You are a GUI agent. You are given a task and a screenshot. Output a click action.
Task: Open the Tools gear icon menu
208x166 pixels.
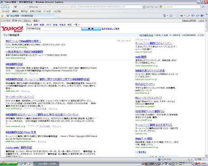198,15
